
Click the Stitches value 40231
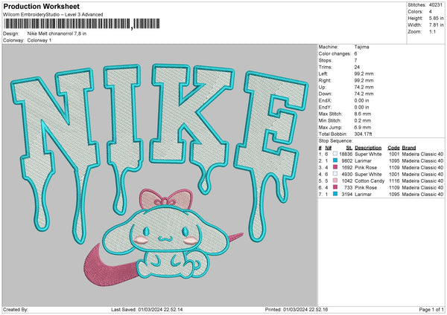click(x=435, y=4)
